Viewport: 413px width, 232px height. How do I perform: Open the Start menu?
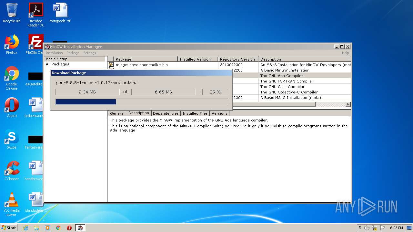(9, 228)
